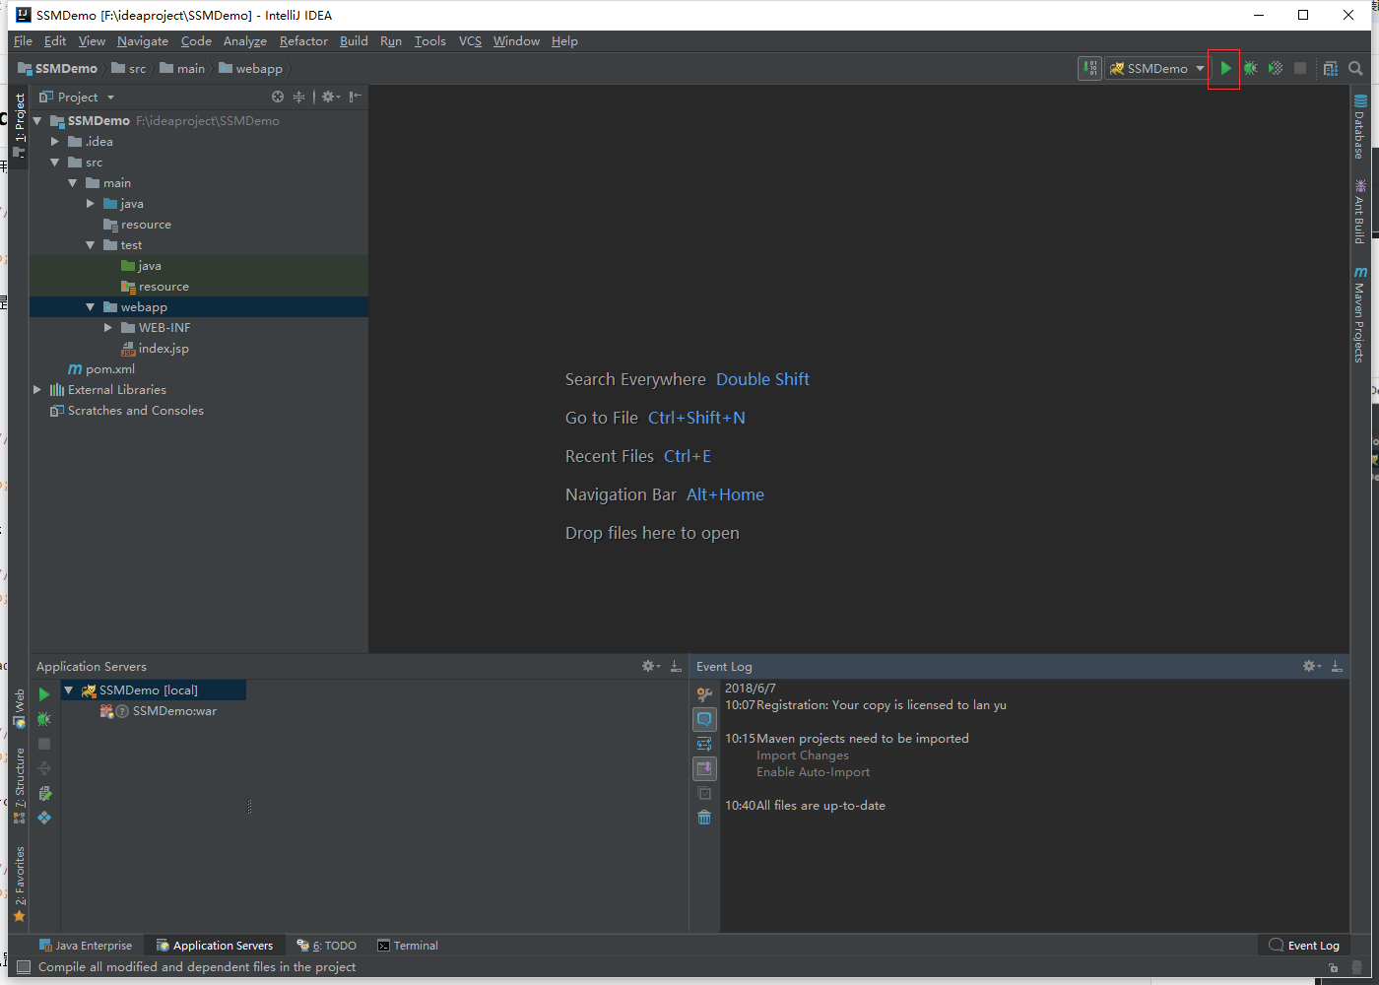Viewport: 1379px width, 985px height.
Task: Toggle Event Log balloon display icon
Action: tap(704, 719)
